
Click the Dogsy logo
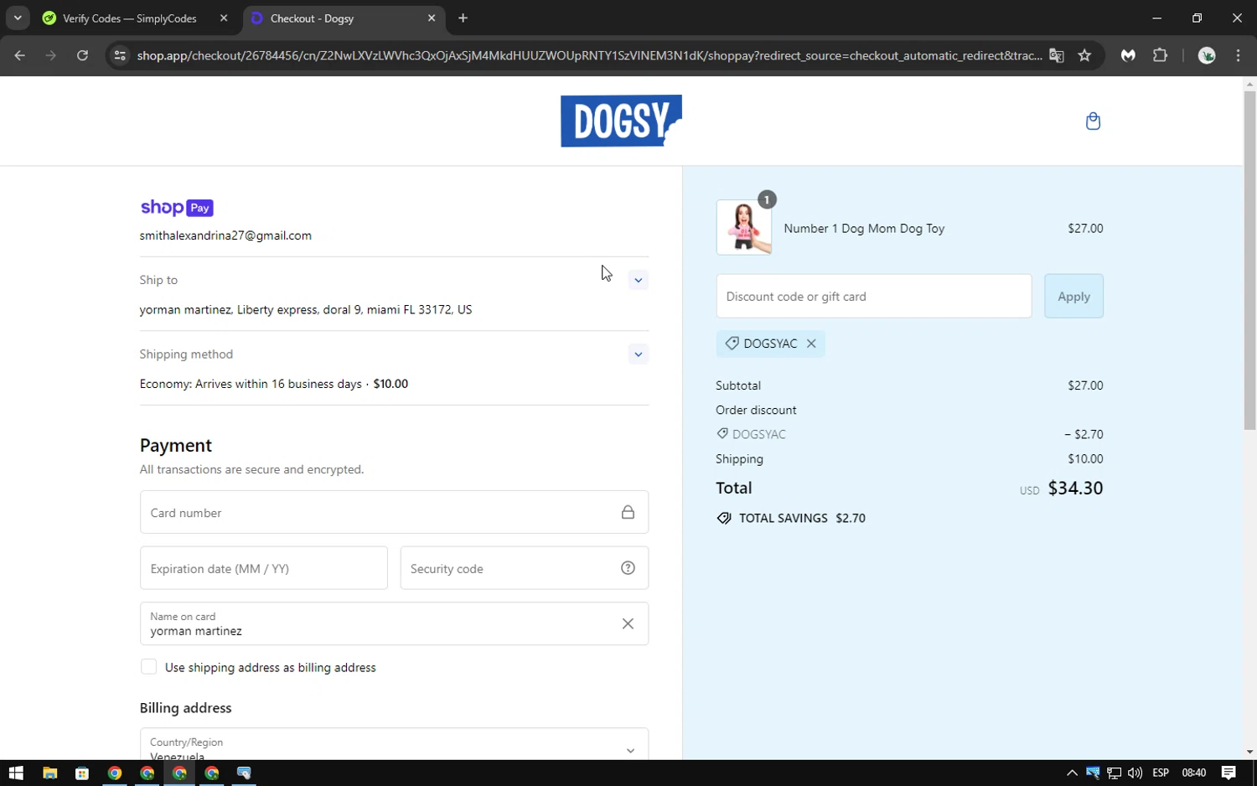(621, 121)
